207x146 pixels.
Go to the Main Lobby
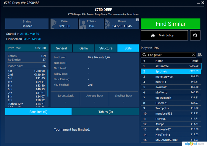tap(164, 35)
